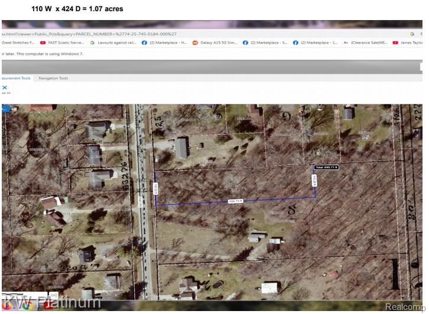Switch to the Navigation Tools tab

tap(53, 78)
